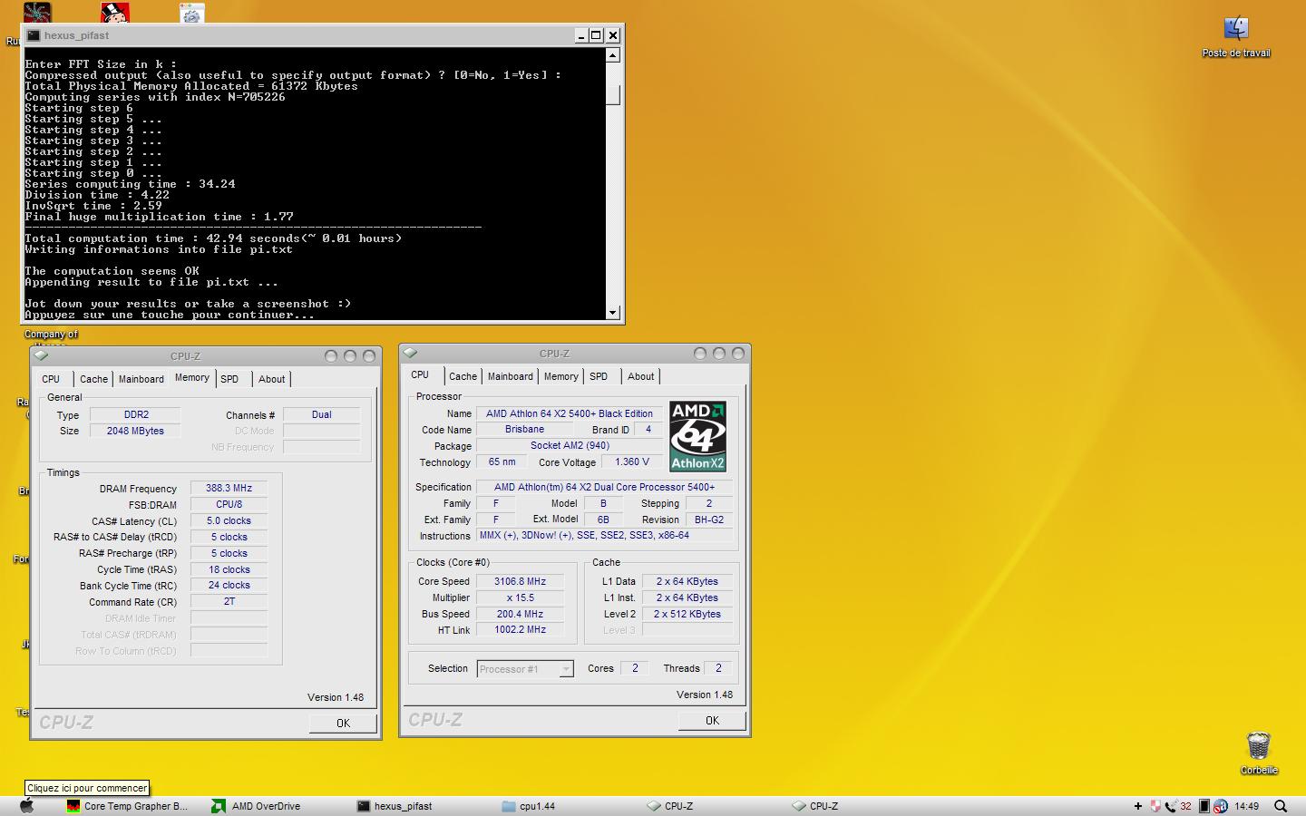Open Mainboard tab in left CPU-Z
Screen dimensions: 1306x816
[x=141, y=379]
